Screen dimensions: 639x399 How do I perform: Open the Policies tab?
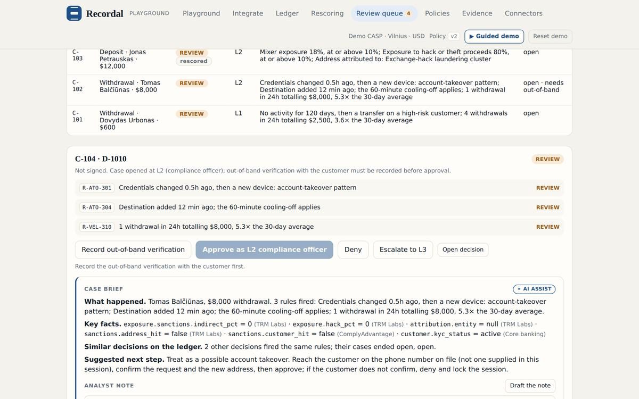coord(437,13)
